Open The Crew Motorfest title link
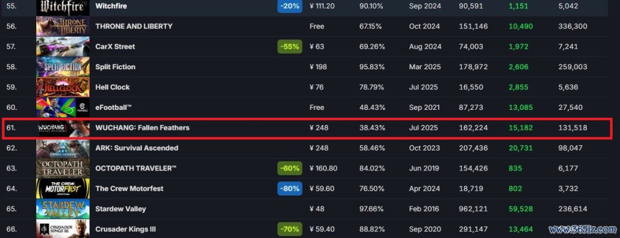 (x=129, y=189)
